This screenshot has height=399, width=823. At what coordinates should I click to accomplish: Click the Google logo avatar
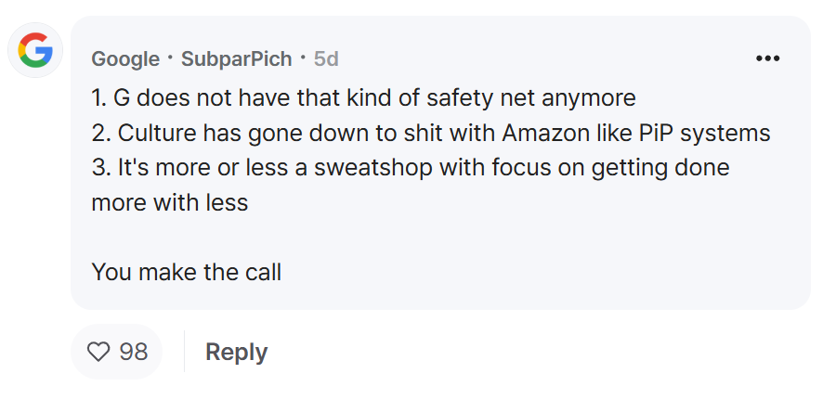coord(35,50)
